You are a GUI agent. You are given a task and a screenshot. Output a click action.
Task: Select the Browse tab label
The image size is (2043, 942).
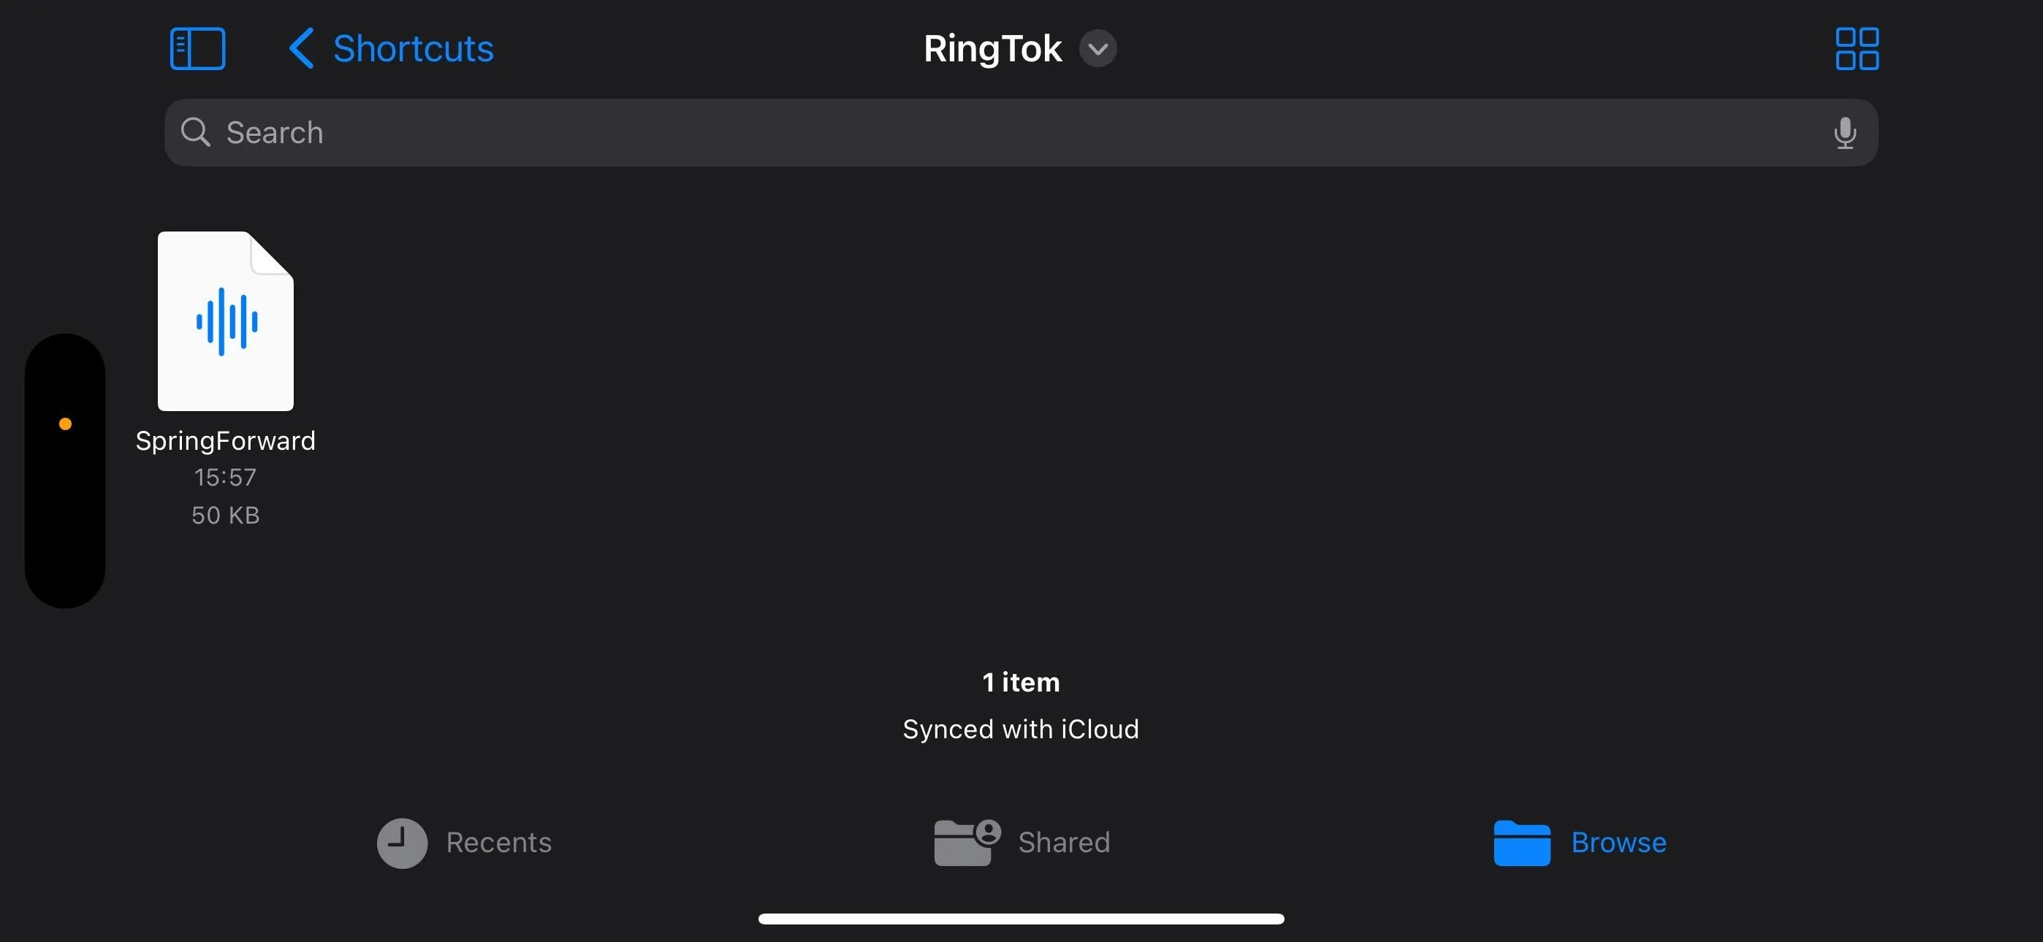pos(1618,842)
